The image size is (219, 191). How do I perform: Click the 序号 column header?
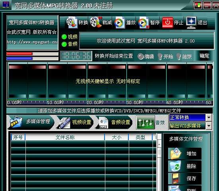tap(18, 137)
